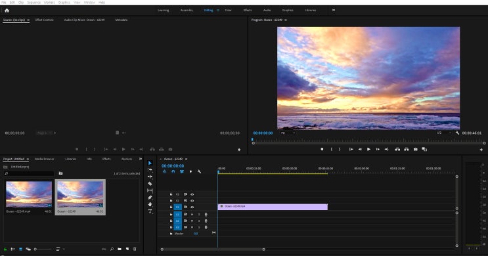Viewport: 488px width, 256px height.
Task: Add marker in the timeline header
Action: 190,171
